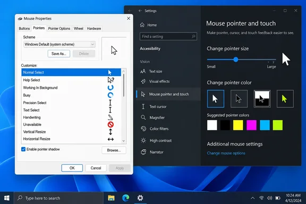Open taskbar clock and date

[x=293, y=198]
